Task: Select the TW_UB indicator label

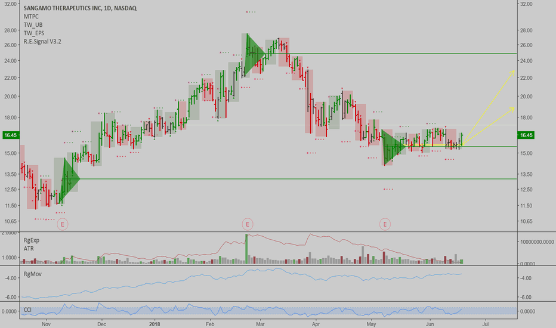Action: coord(33,25)
